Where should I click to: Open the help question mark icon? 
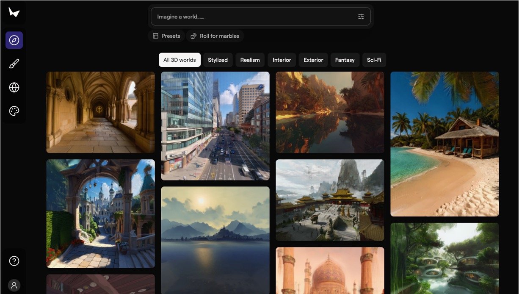click(14, 261)
